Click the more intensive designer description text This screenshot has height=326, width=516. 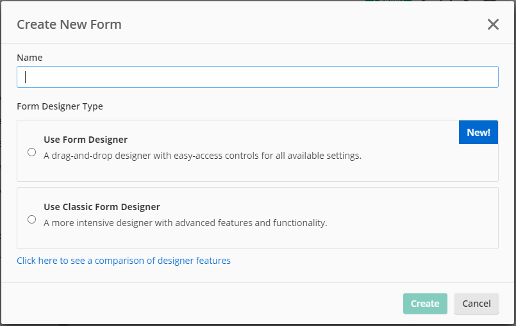click(185, 223)
